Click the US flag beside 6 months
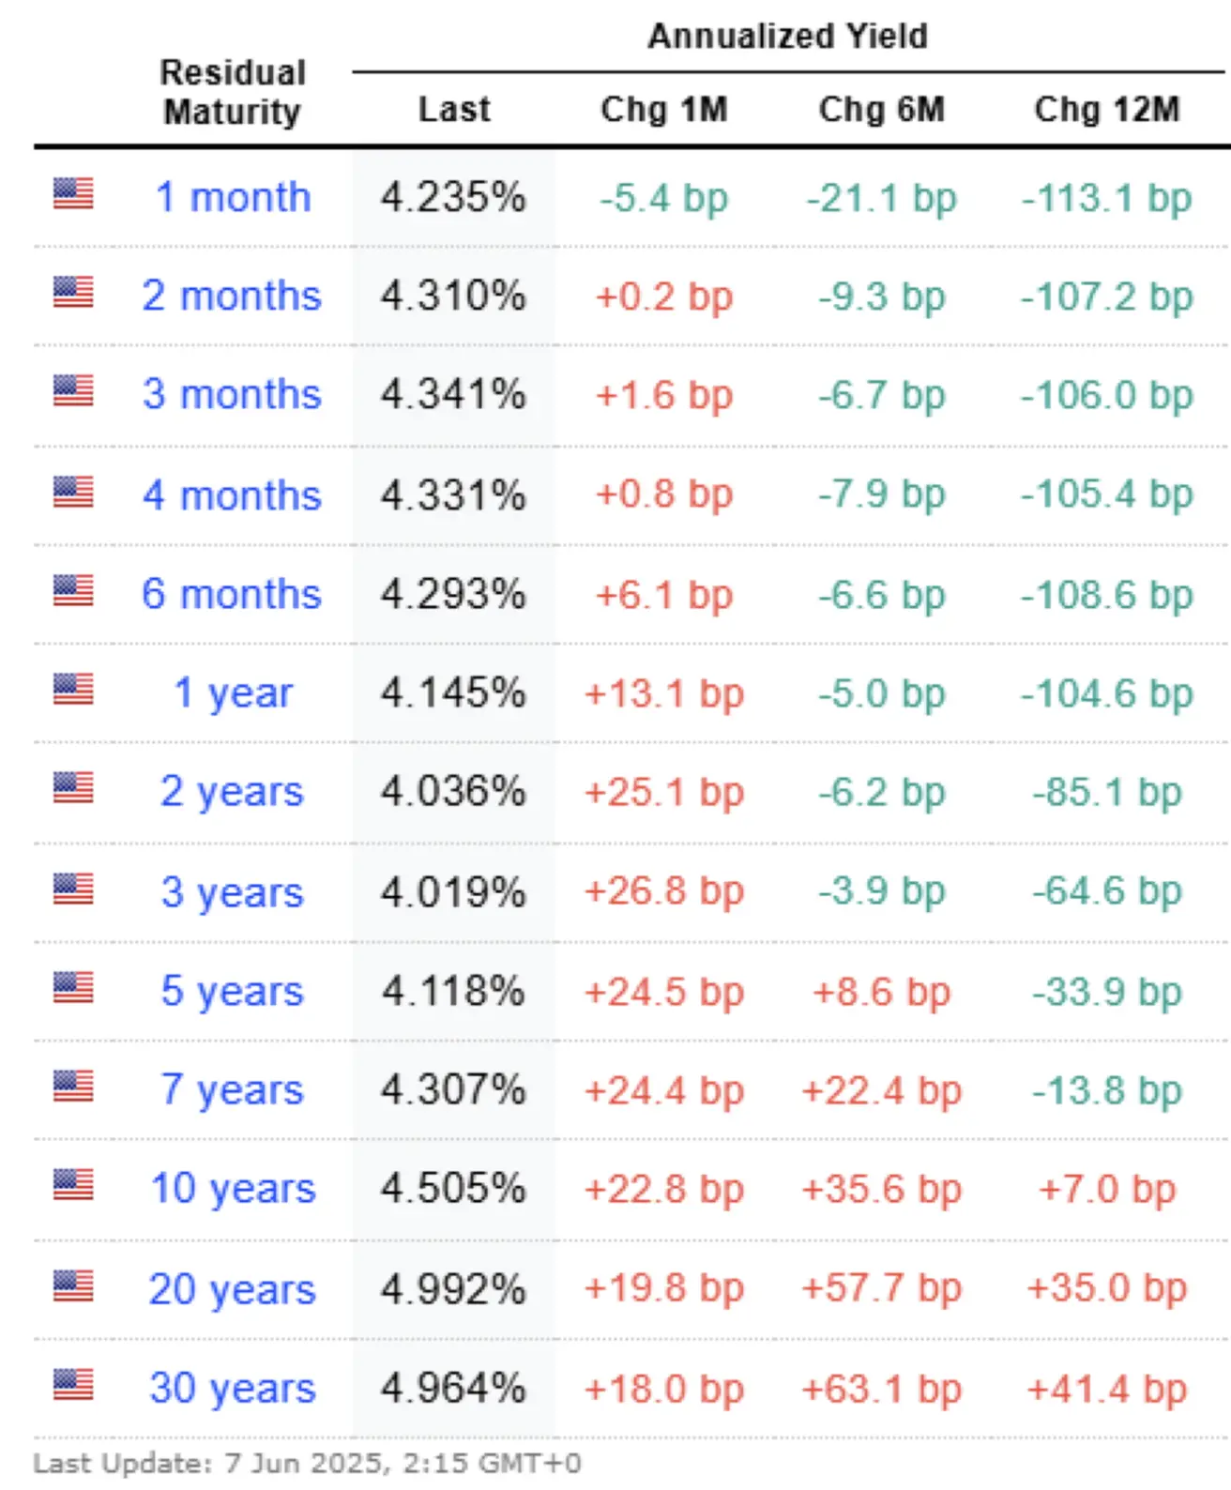 coord(73,590)
